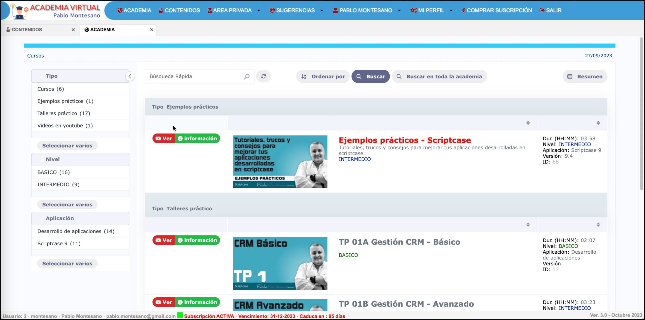Open MI PERFIL menu
645x320 pixels.
(x=427, y=10)
